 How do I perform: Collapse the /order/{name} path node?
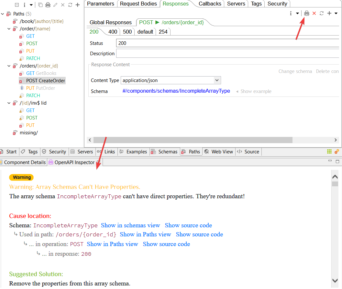[x=8, y=29]
